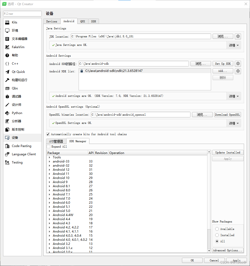
Task: Open the 文本编辑器 category icon
Action: (7, 39)
